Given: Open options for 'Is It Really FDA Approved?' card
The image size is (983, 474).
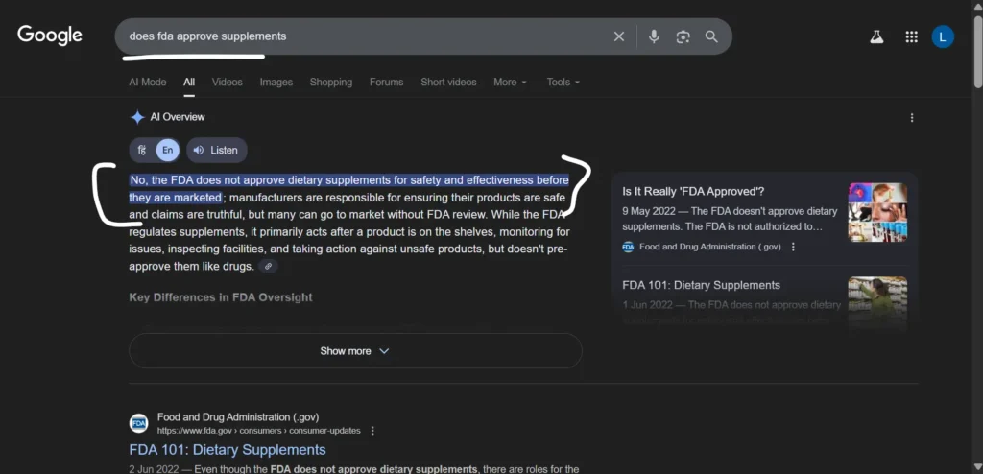Looking at the screenshot, I should pos(793,247).
